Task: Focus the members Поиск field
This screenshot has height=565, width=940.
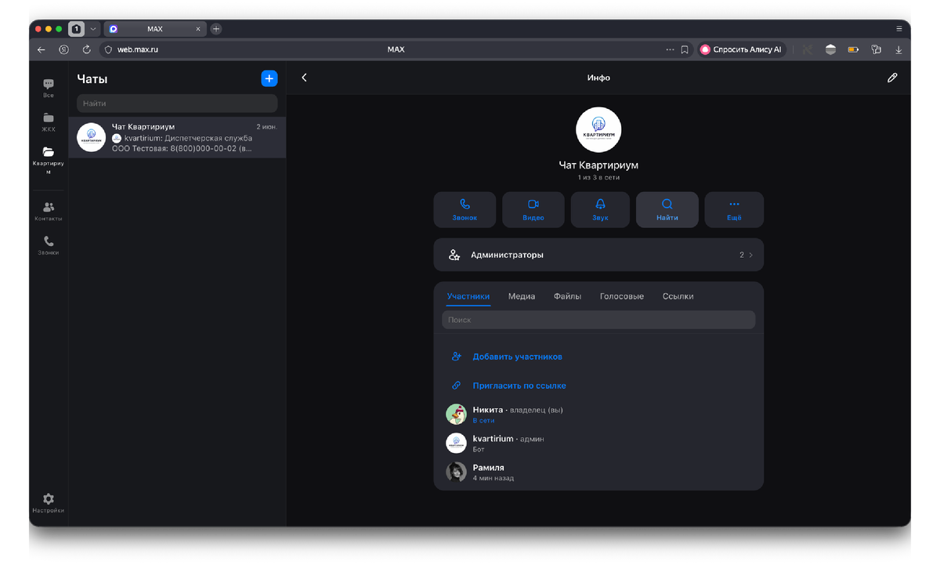Action: pos(598,320)
